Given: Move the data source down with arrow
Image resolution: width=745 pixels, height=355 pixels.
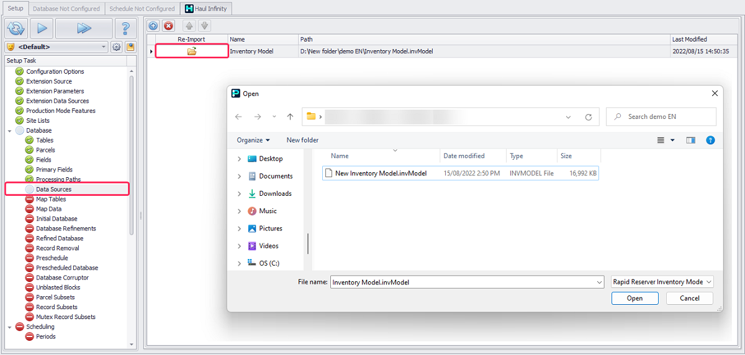Looking at the screenshot, I should pyautogui.click(x=204, y=25).
